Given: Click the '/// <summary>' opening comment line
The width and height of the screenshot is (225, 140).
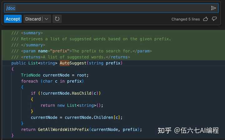Looking at the screenshot, I should [x=27, y=33].
